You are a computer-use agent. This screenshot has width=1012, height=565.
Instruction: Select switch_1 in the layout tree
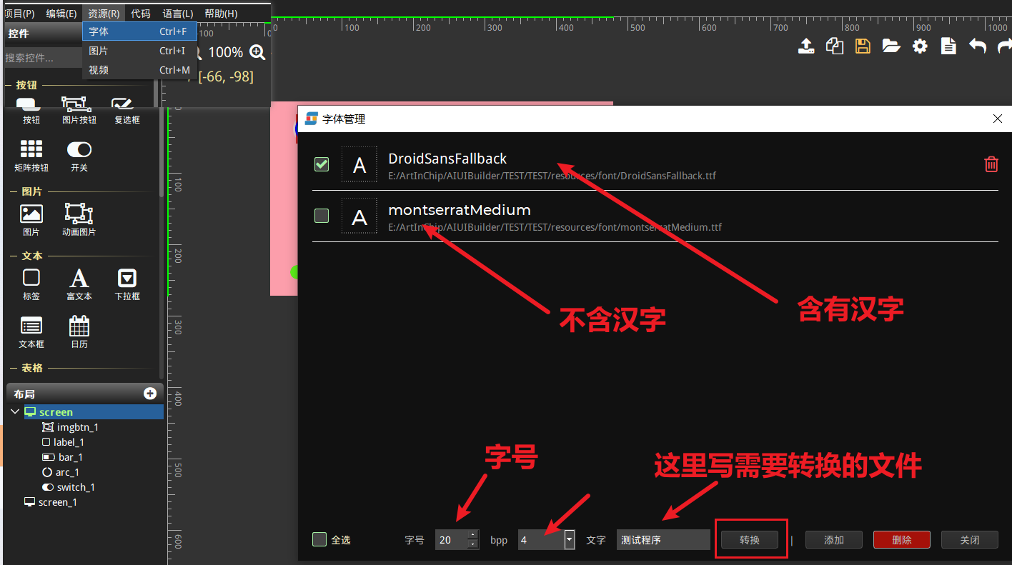click(69, 487)
